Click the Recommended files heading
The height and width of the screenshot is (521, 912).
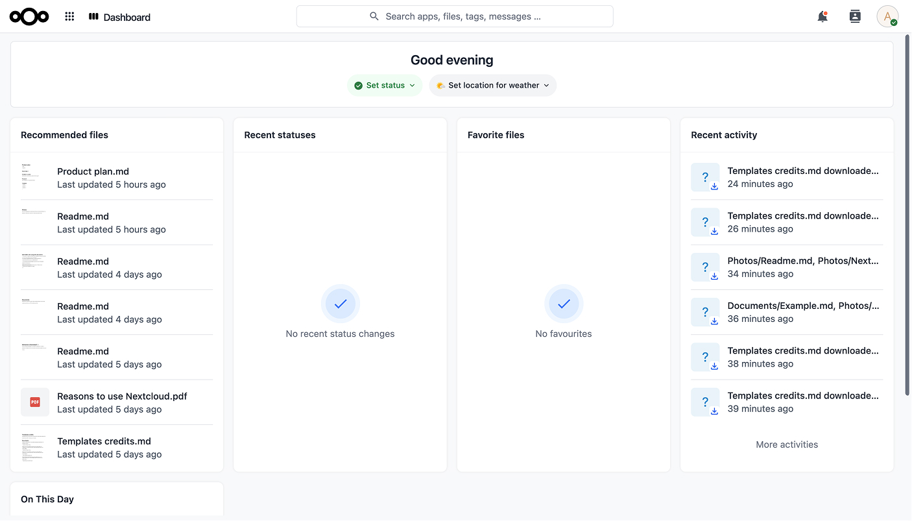(64, 135)
